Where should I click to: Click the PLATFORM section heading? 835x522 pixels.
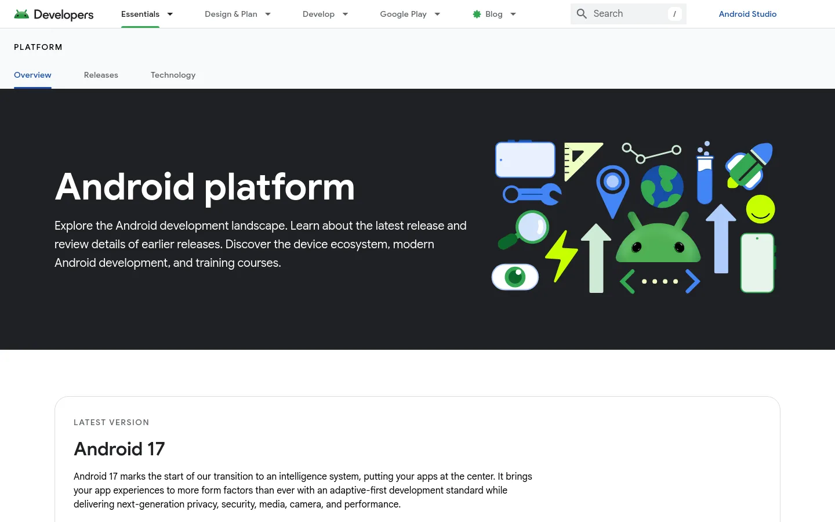[38, 47]
